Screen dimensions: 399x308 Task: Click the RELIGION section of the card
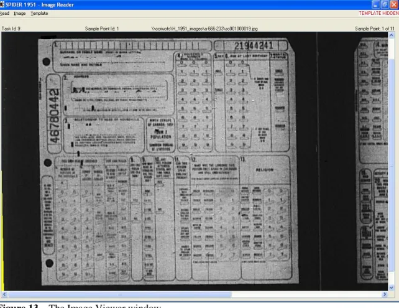coord(265,170)
